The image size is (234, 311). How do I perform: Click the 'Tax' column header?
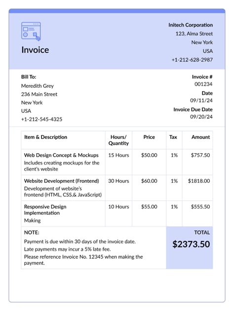(173, 137)
